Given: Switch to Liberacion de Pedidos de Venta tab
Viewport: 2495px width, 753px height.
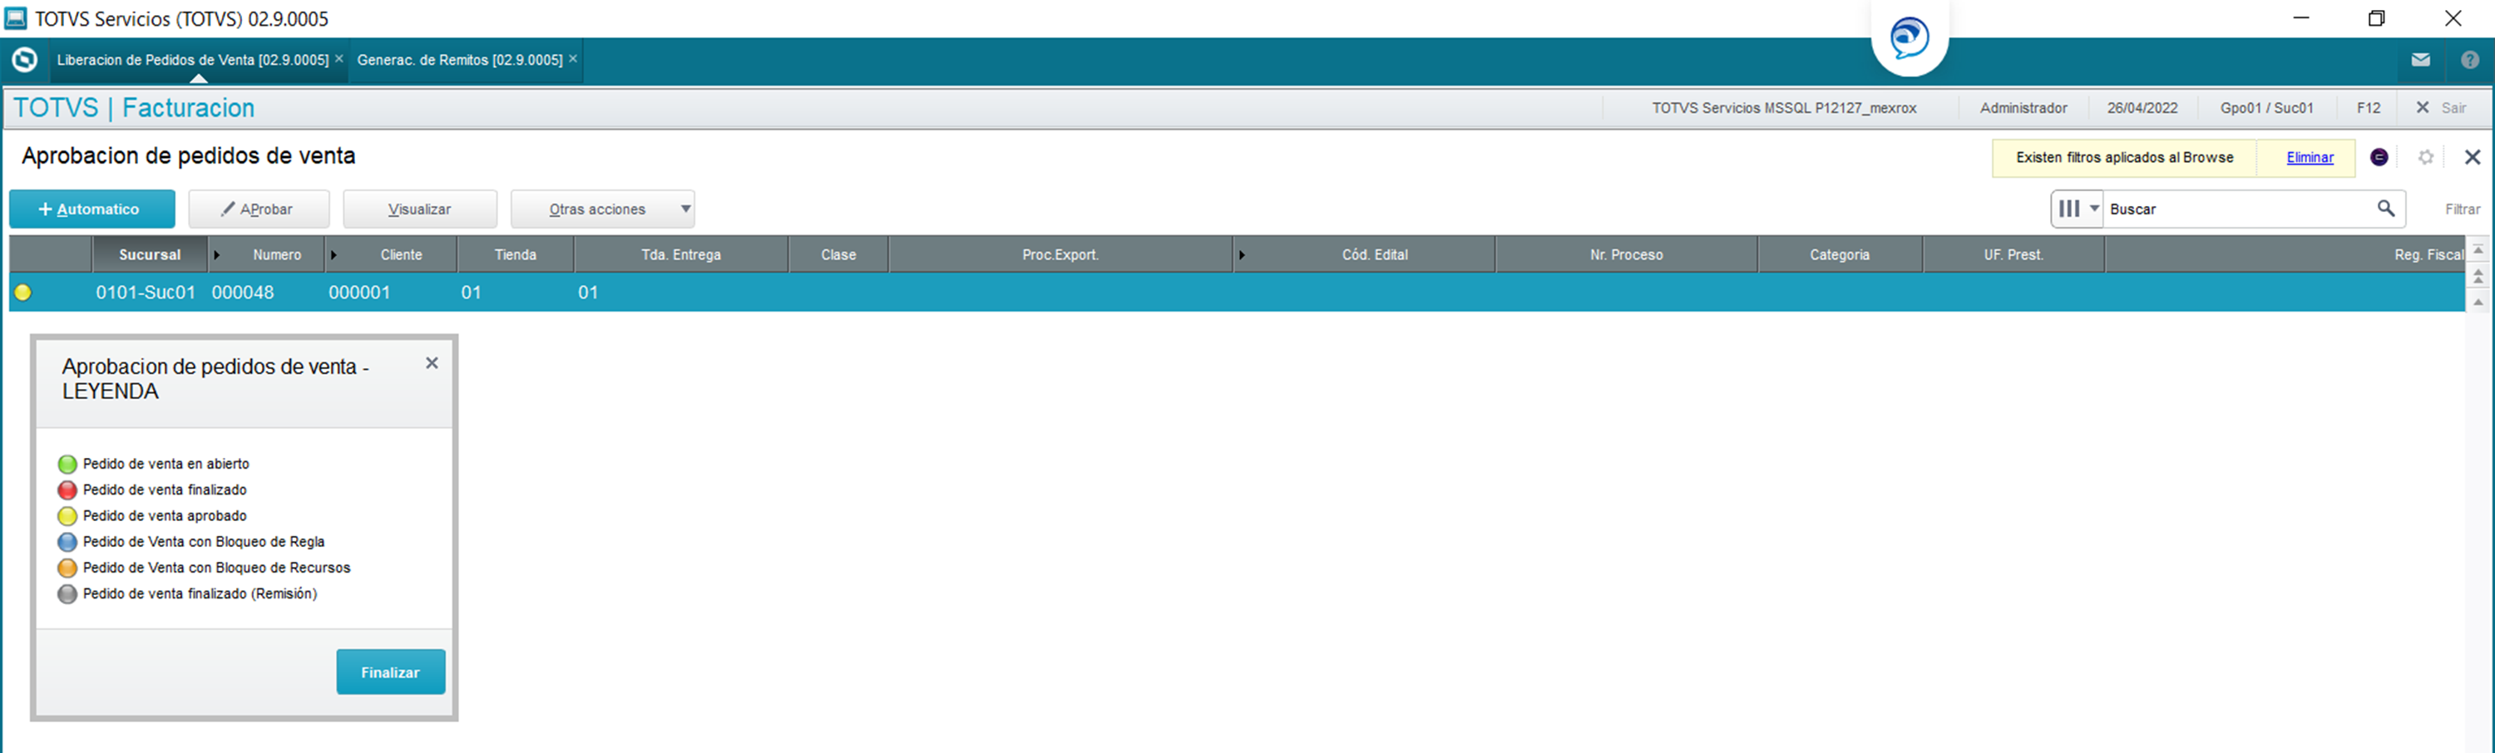Looking at the screenshot, I should [x=193, y=60].
